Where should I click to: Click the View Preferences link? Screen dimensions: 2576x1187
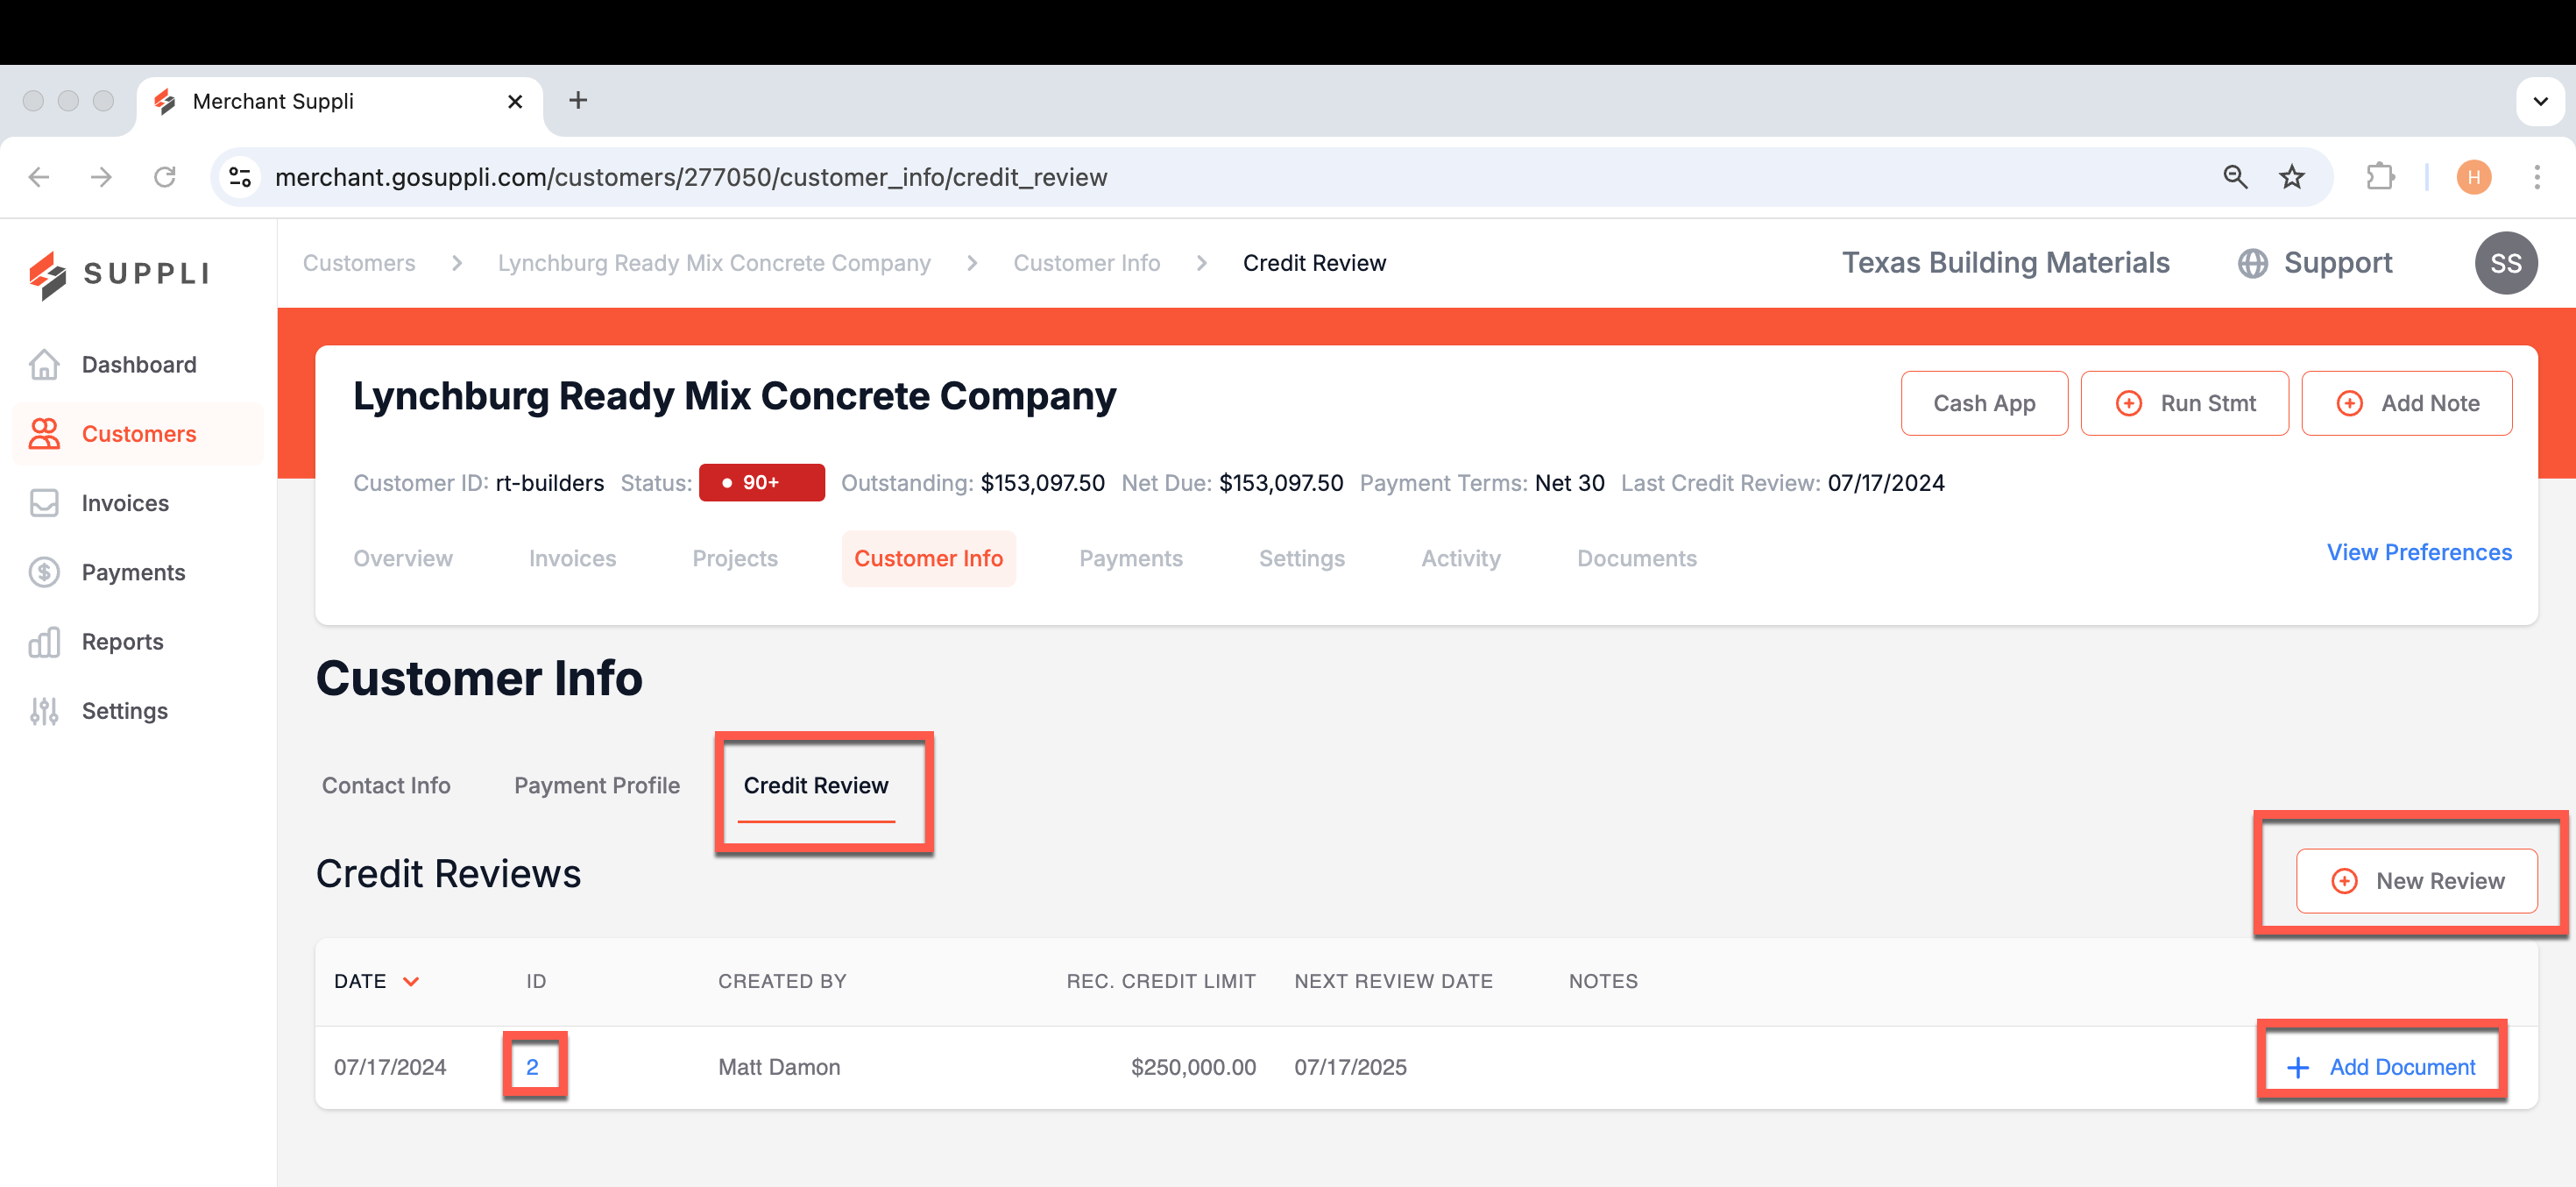(x=2419, y=552)
